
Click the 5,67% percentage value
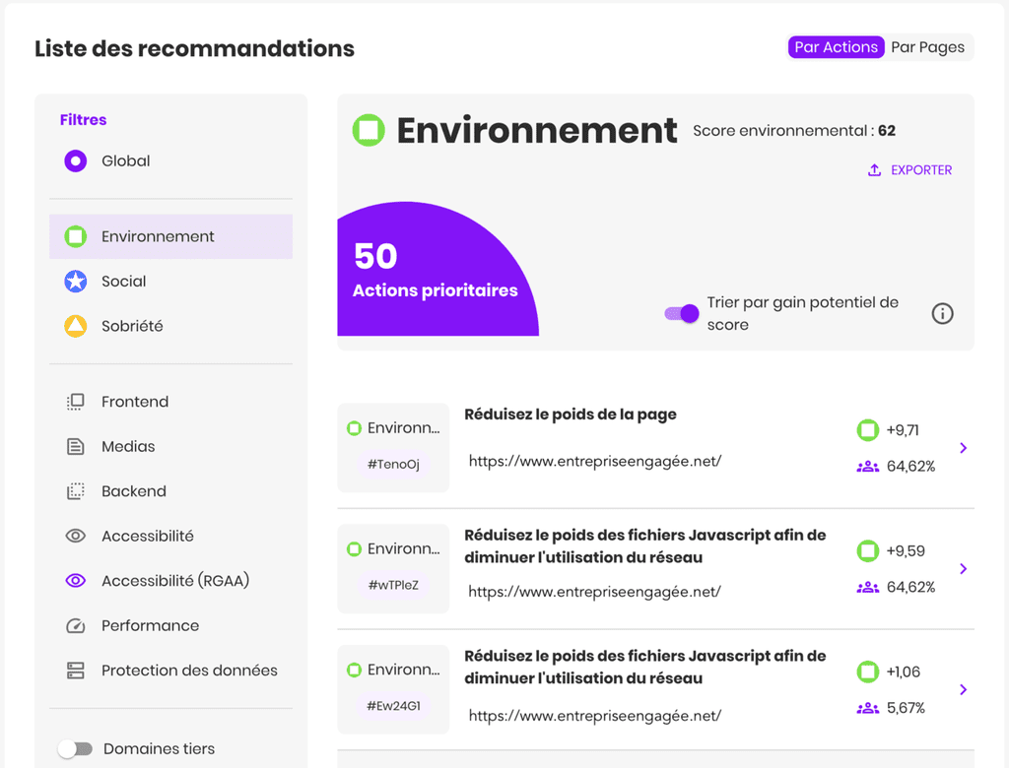click(x=906, y=708)
